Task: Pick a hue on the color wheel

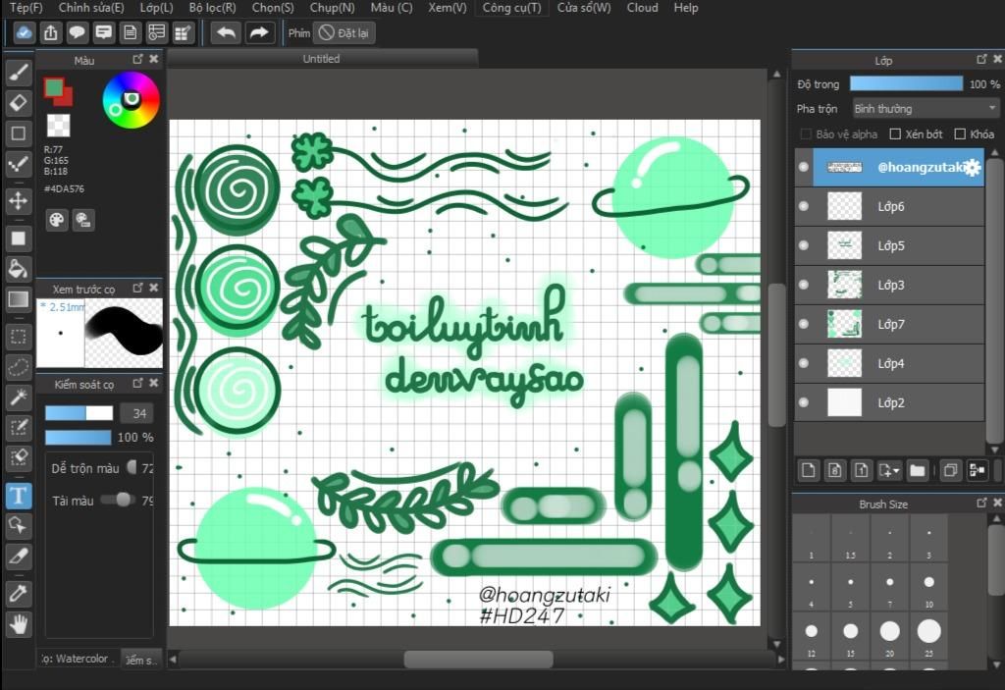Action: pyautogui.click(x=131, y=100)
